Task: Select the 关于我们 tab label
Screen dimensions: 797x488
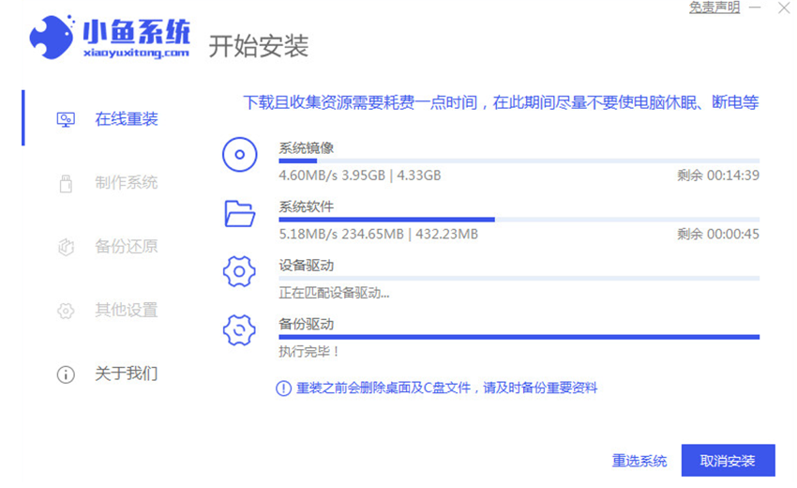Action: coord(127,374)
